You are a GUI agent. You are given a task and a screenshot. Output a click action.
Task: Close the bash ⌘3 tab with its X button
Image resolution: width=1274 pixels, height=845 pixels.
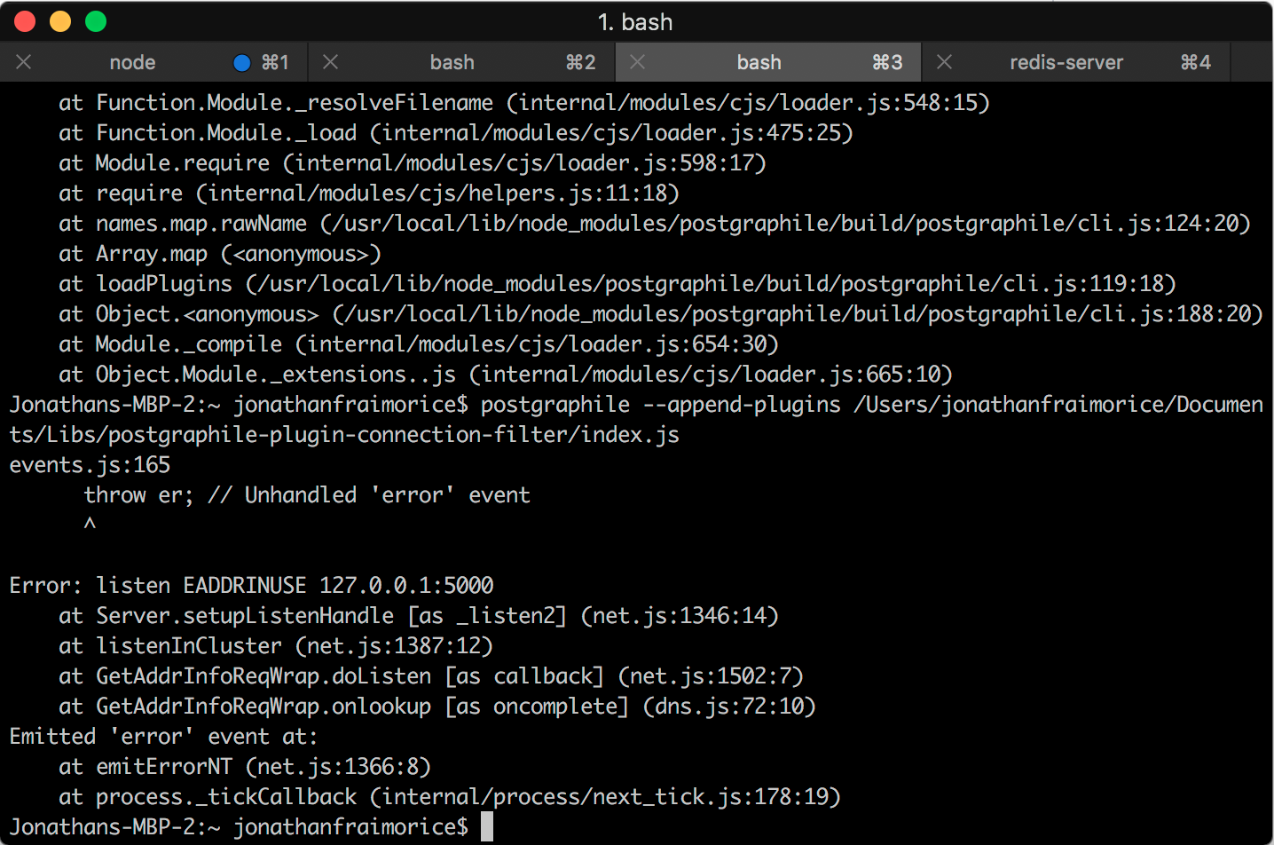click(x=637, y=62)
